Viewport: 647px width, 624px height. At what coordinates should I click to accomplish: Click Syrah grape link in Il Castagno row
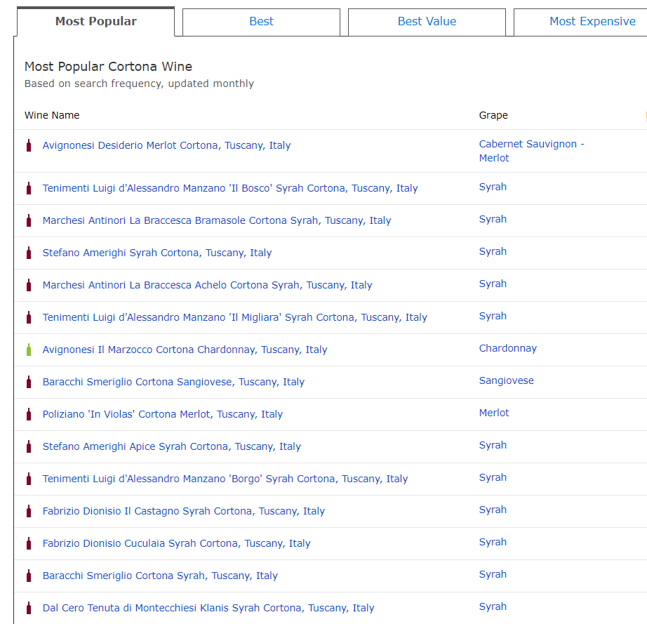(x=493, y=510)
